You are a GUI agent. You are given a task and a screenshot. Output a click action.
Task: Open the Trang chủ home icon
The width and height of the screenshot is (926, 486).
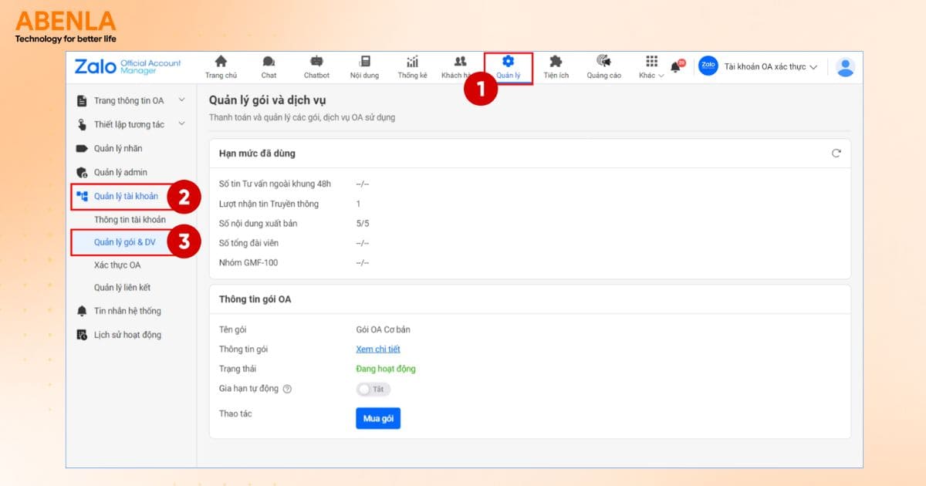pyautogui.click(x=221, y=62)
